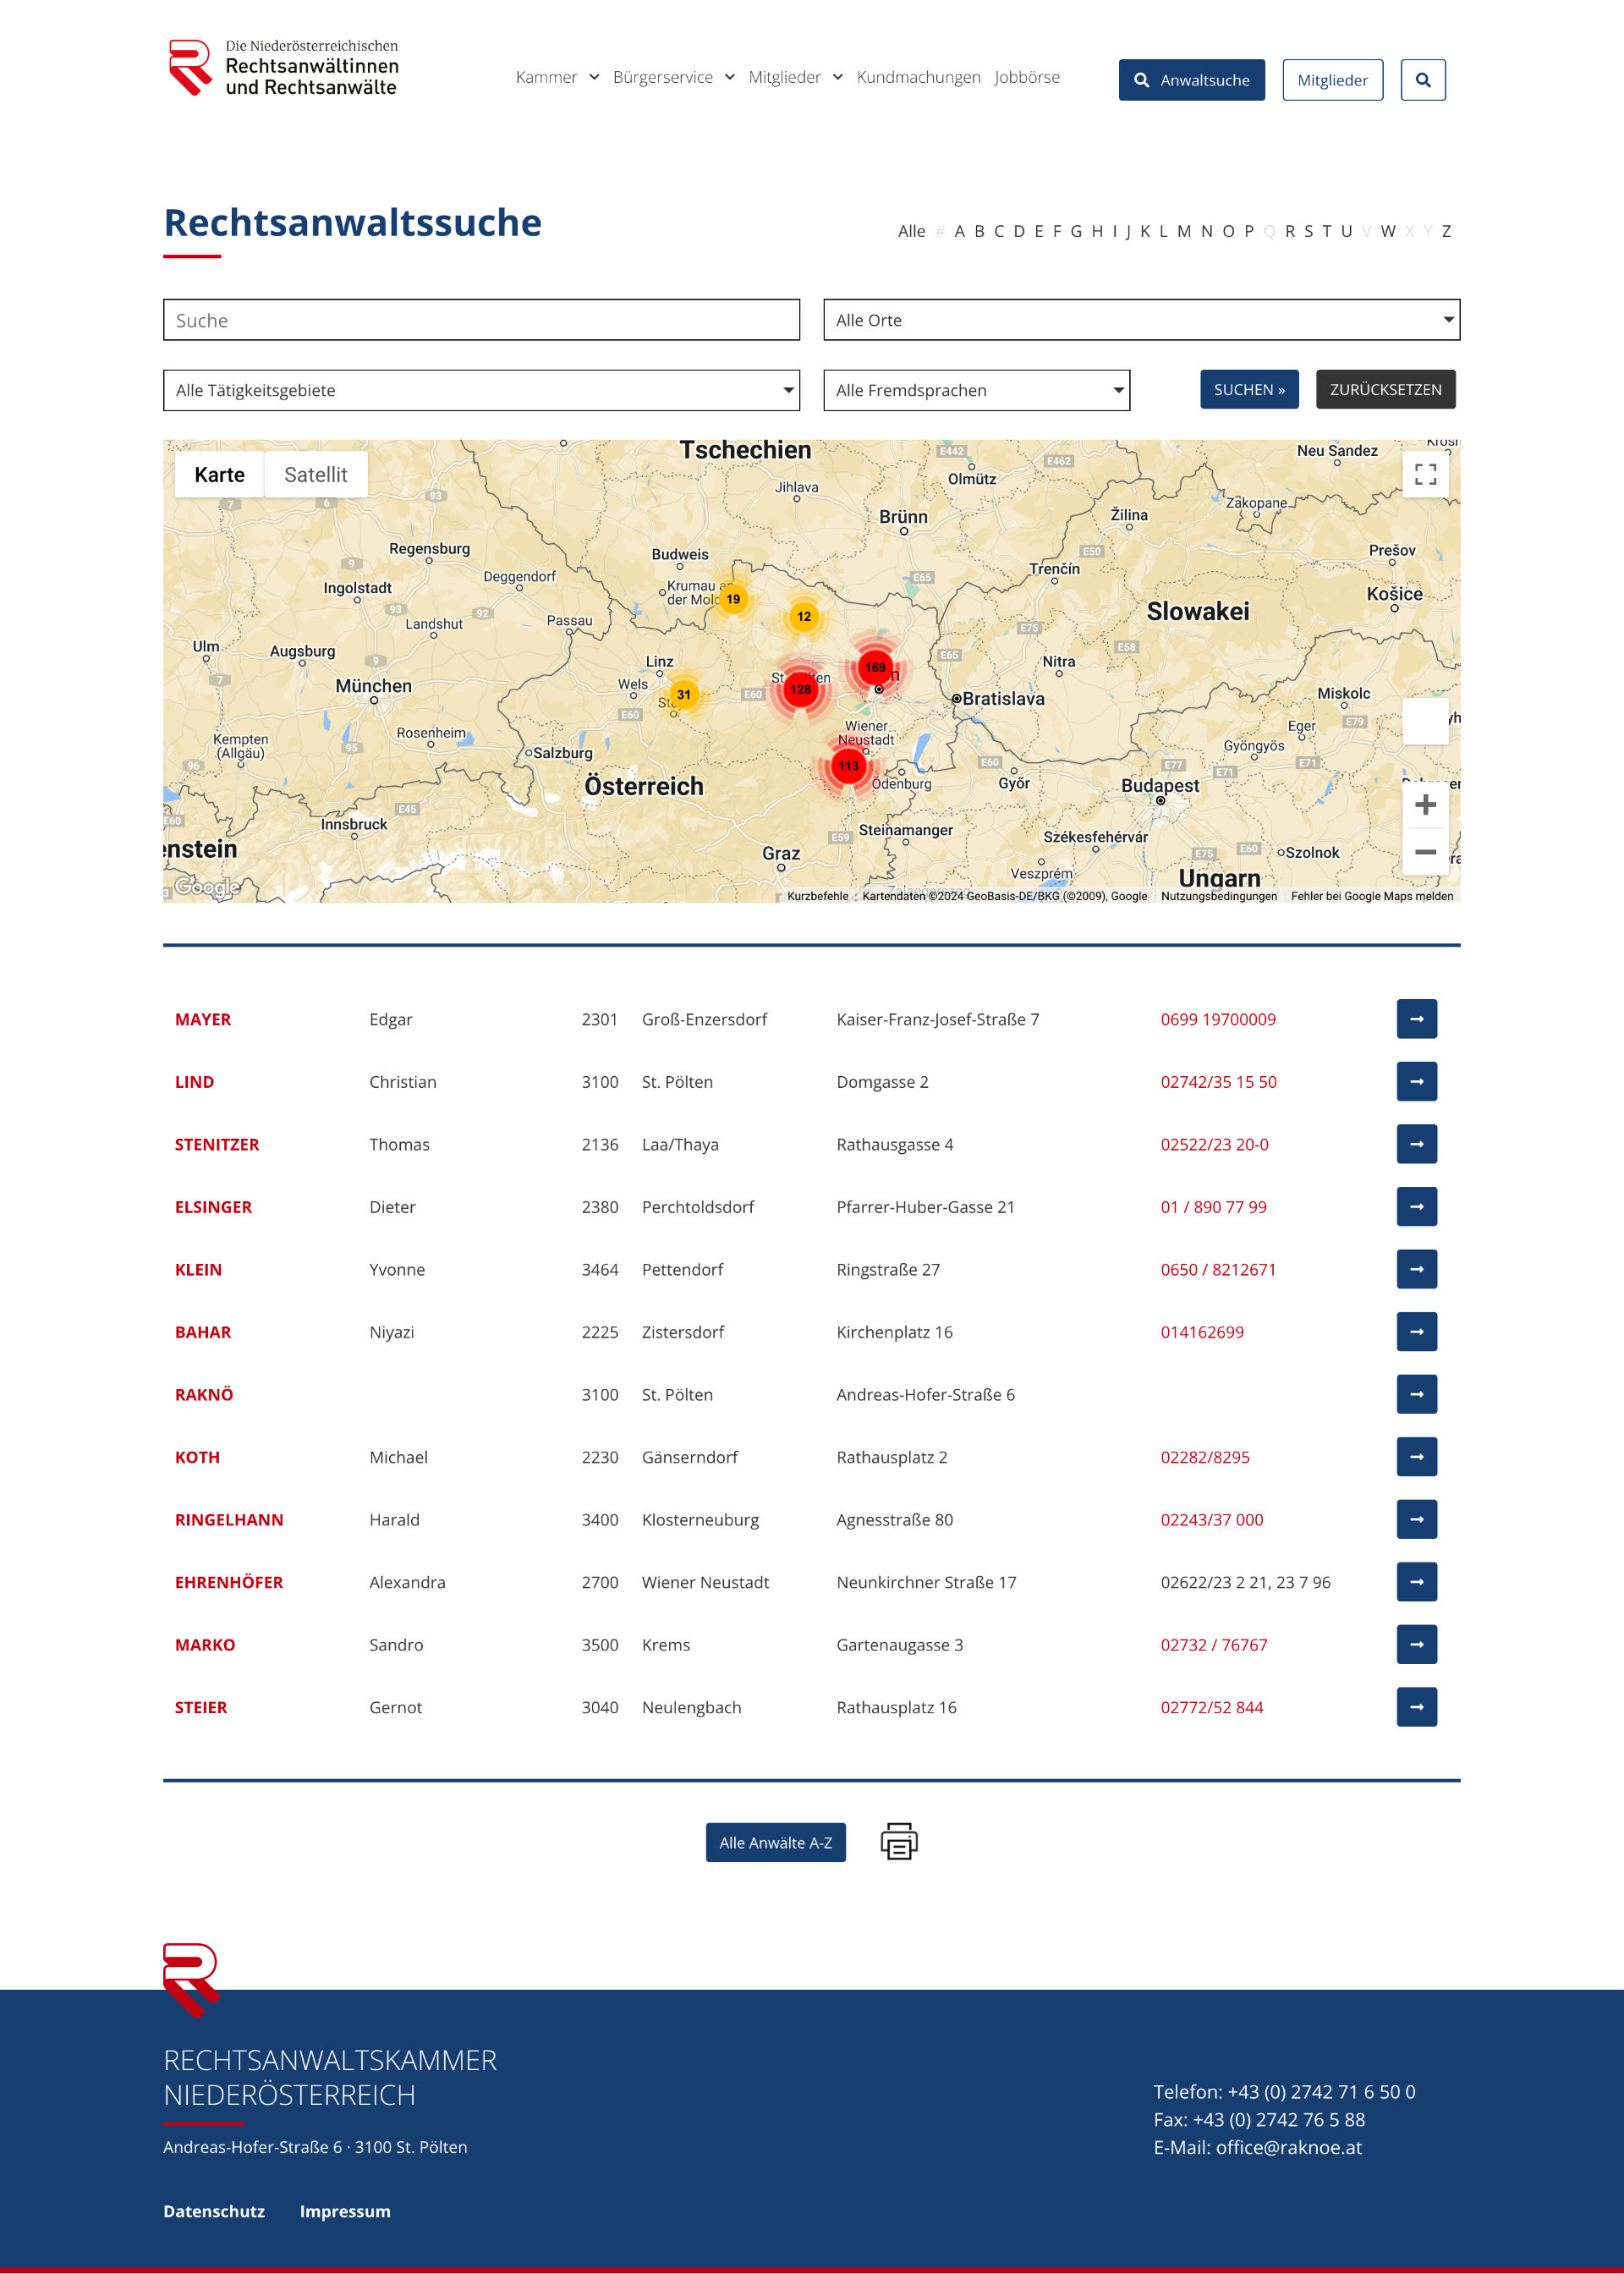Viewport: 1624px width, 2274px height.
Task: Open the RINGELHANN surname link
Action: pyautogui.click(x=229, y=1520)
